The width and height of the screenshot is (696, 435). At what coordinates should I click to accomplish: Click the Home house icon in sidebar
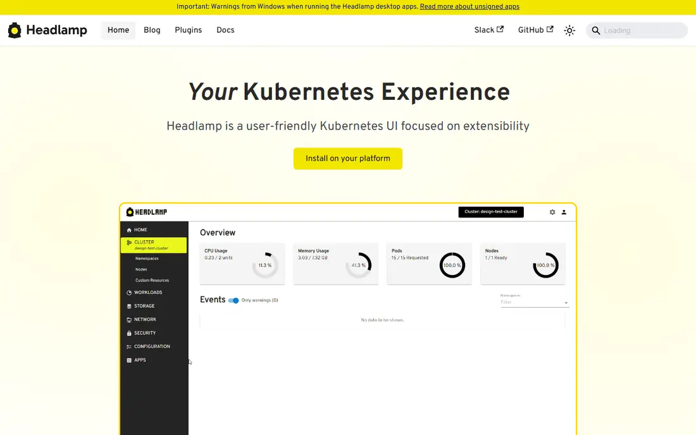pos(129,230)
